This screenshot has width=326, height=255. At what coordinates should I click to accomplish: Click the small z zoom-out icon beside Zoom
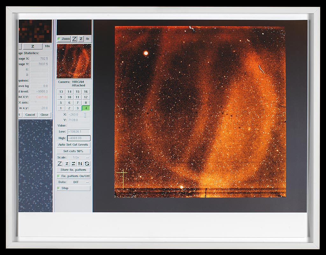81,39
